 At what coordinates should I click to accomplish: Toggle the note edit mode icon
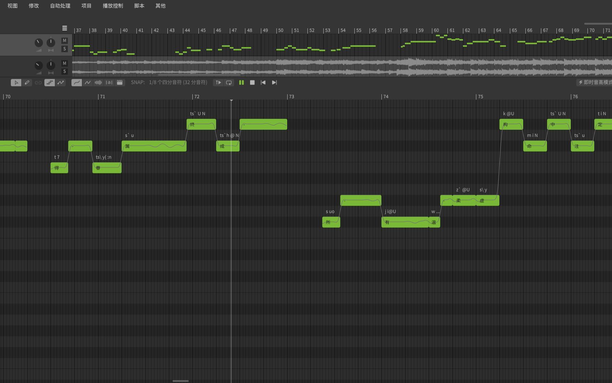[x=49, y=83]
